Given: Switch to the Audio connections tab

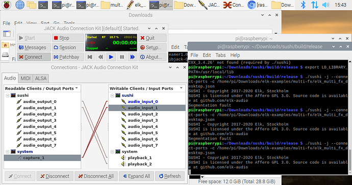Looking at the screenshot, I should [10, 78].
